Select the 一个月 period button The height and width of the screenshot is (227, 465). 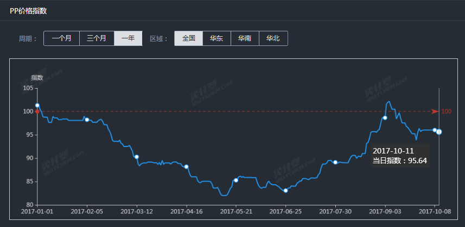61,38
